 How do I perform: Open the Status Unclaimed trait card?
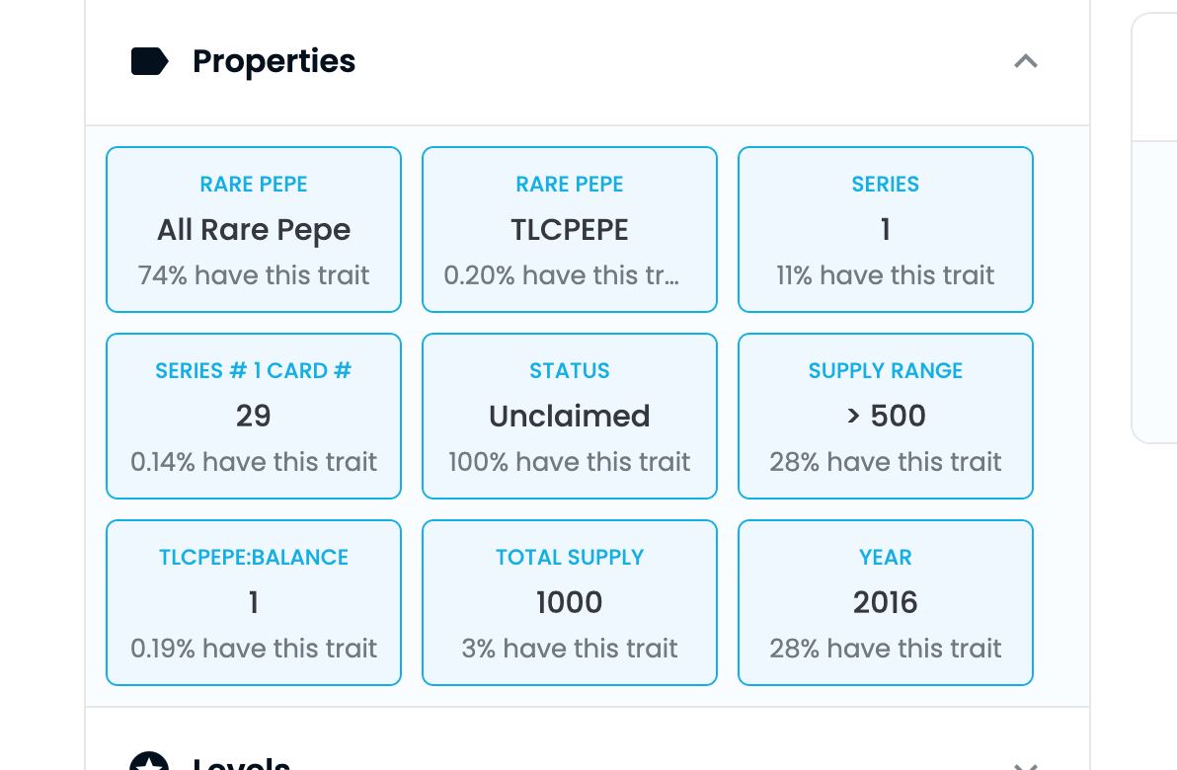[570, 416]
